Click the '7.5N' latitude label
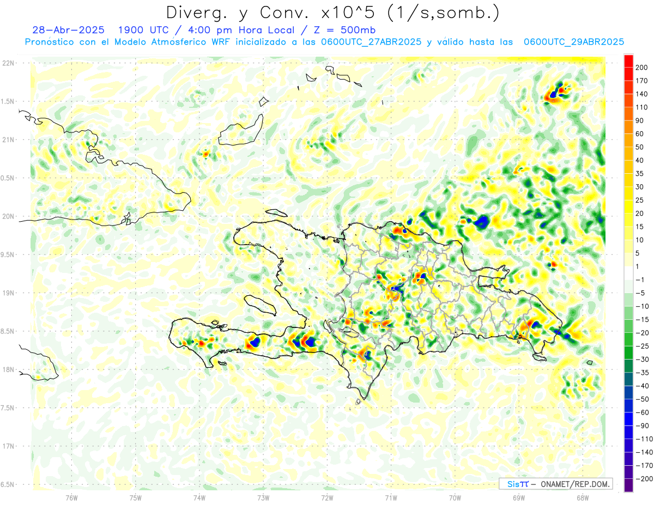The width and height of the screenshot is (654, 505). 8,408
